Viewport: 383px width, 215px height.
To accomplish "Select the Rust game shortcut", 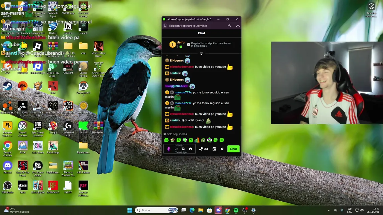I will tap(53, 88).
